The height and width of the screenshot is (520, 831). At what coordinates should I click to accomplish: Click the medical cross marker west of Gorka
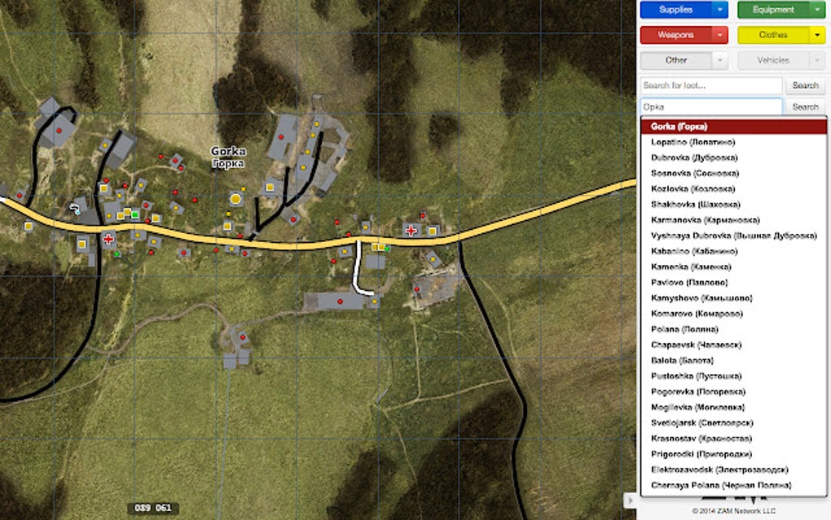click(x=108, y=239)
